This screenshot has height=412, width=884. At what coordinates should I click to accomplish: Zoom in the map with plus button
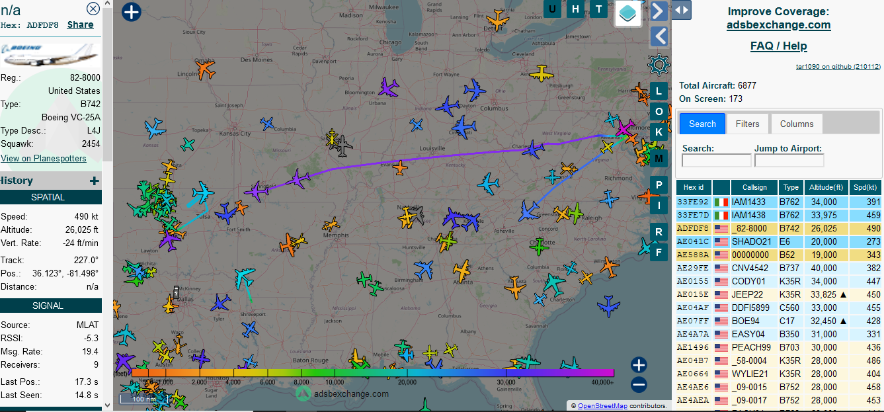pyautogui.click(x=638, y=365)
